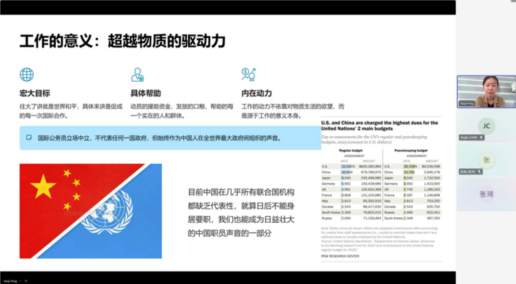The width and height of the screenshot is (516, 284).
Task: Click the money-growth icon above 内在动力
Action: click(249, 74)
